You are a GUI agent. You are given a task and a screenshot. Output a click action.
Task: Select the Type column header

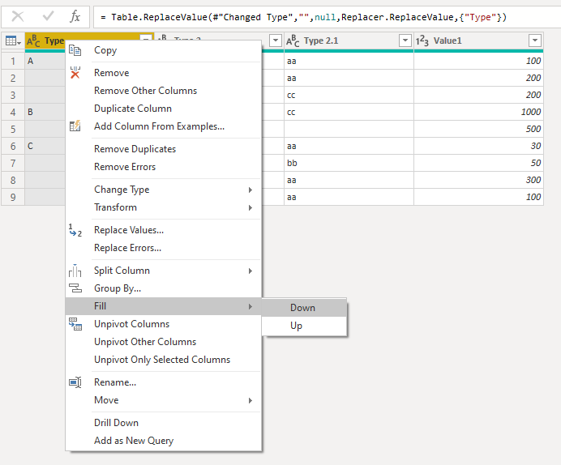[54, 41]
